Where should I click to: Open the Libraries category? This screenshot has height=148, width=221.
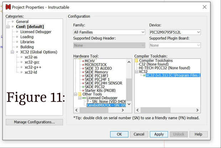pos(27,42)
